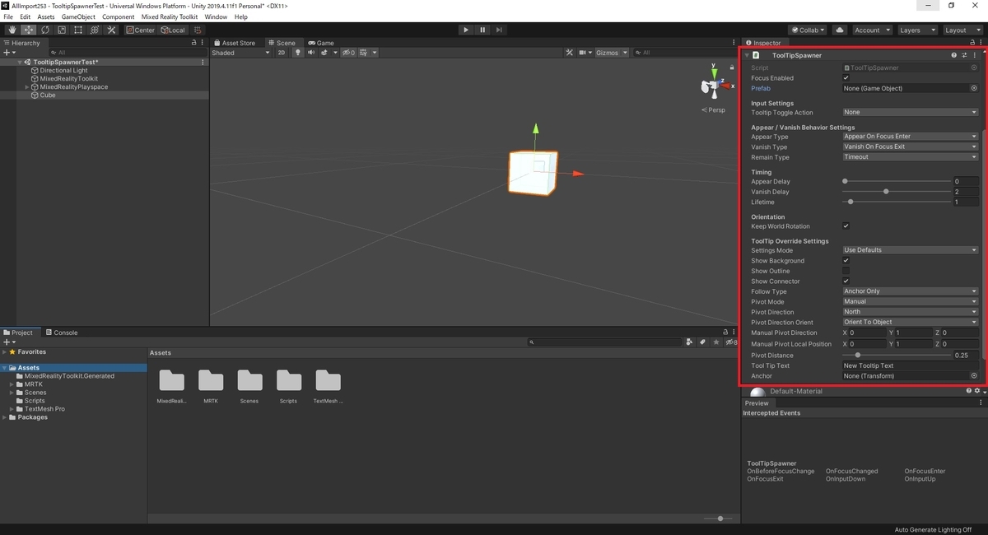
Task: Open ToolTipSpawner component options menu
Action: (974, 55)
